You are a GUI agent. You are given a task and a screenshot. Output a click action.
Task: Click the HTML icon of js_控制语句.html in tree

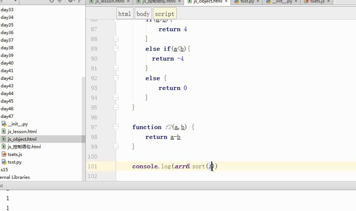point(4,147)
